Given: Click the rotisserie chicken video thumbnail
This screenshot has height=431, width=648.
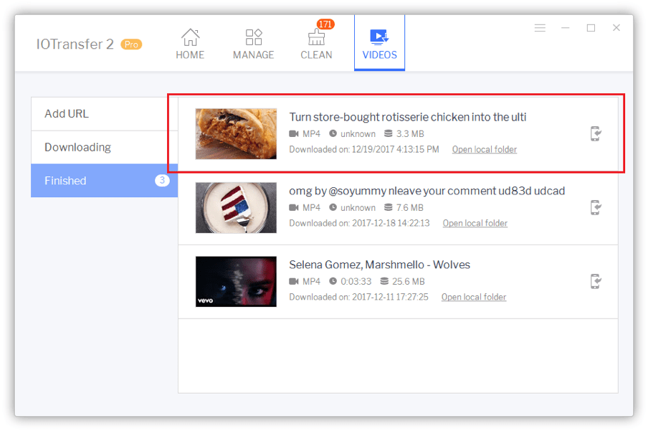Looking at the screenshot, I should coord(235,133).
